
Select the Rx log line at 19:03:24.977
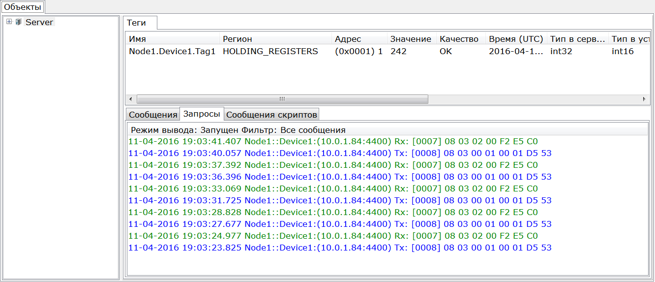[x=333, y=236]
